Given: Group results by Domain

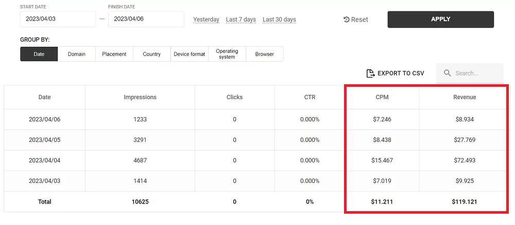Looking at the screenshot, I should point(77,54).
